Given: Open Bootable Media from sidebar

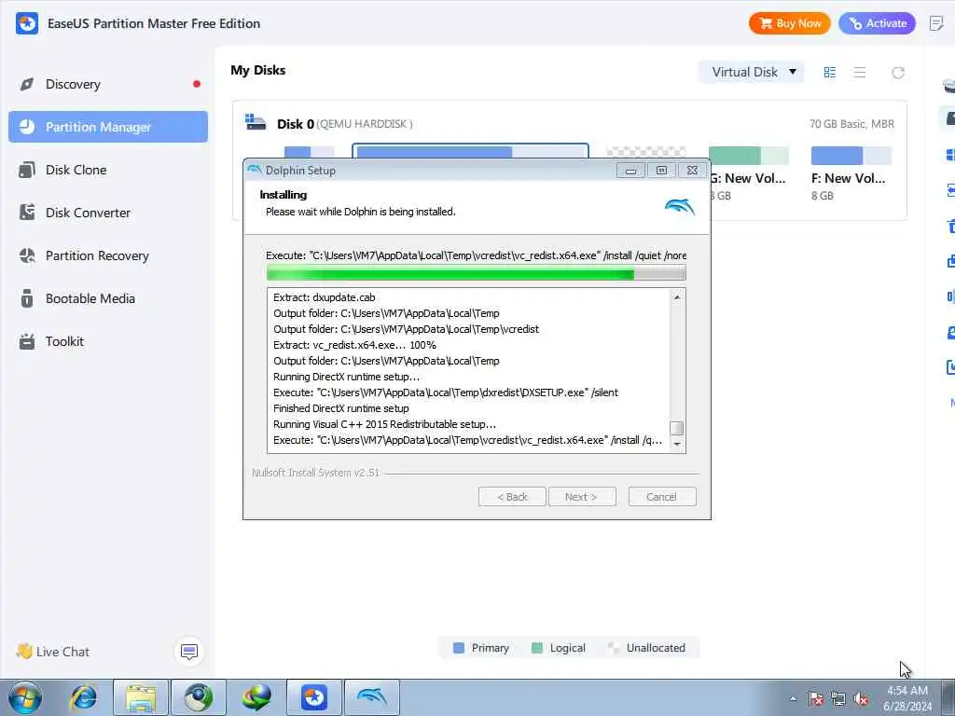Looking at the screenshot, I should click(108, 298).
